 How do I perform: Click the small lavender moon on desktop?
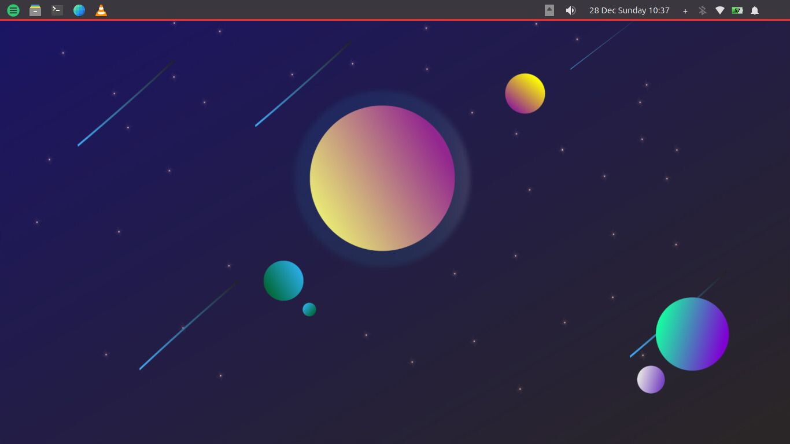651,380
